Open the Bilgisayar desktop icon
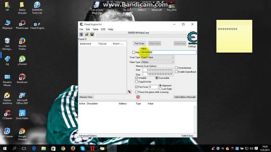Screen dimensions: 271x152 coord(7,25)
